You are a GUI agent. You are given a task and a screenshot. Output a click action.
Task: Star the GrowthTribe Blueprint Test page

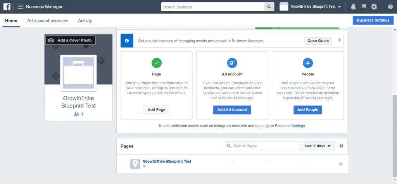pyautogui.click(x=341, y=164)
